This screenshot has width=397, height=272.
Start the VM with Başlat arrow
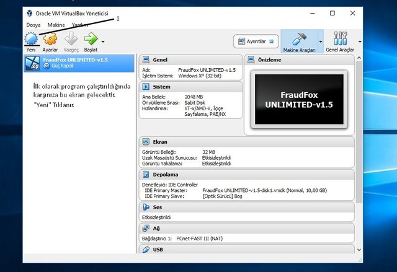click(x=91, y=38)
